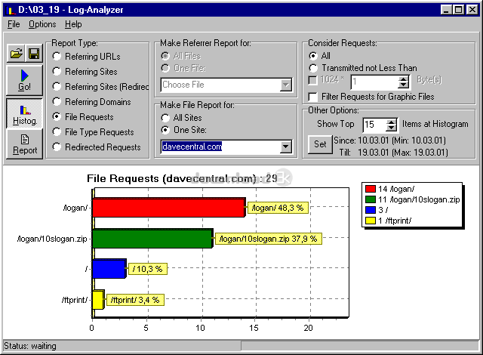Click the yellow /ftprint/ histogram bar
Image resolution: width=483 pixels, height=355 pixels.
point(98,300)
